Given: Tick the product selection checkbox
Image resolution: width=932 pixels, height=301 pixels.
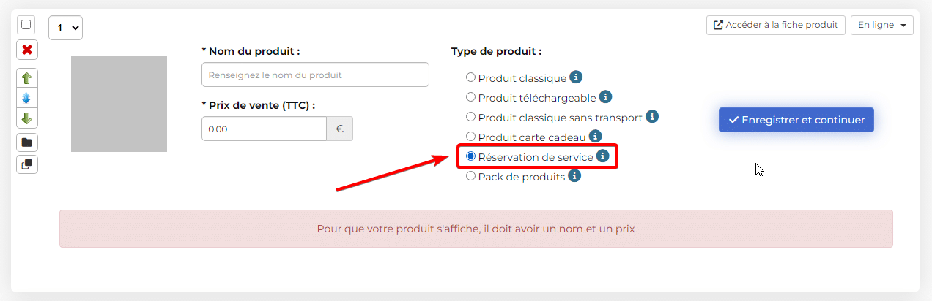Looking at the screenshot, I should click(x=26, y=24).
